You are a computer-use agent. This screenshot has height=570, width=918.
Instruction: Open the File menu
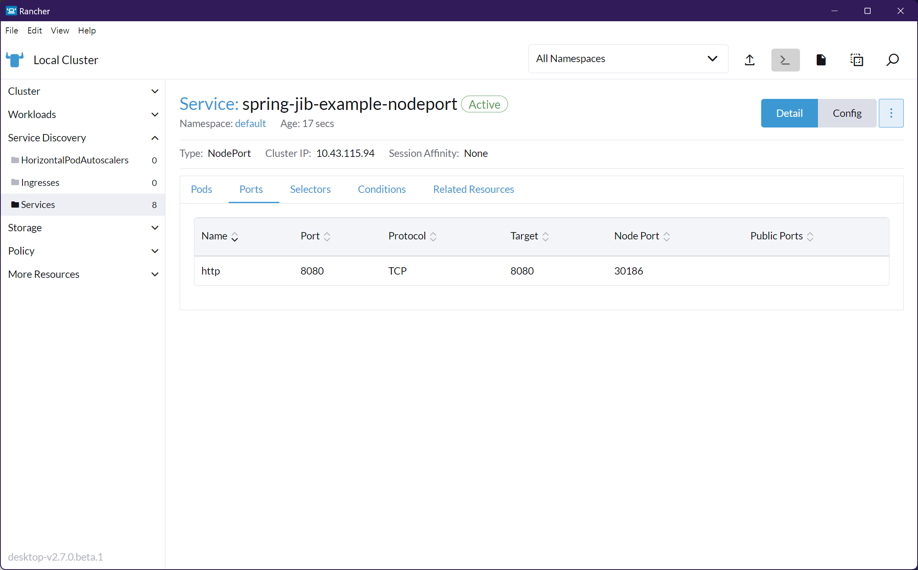[11, 31]
